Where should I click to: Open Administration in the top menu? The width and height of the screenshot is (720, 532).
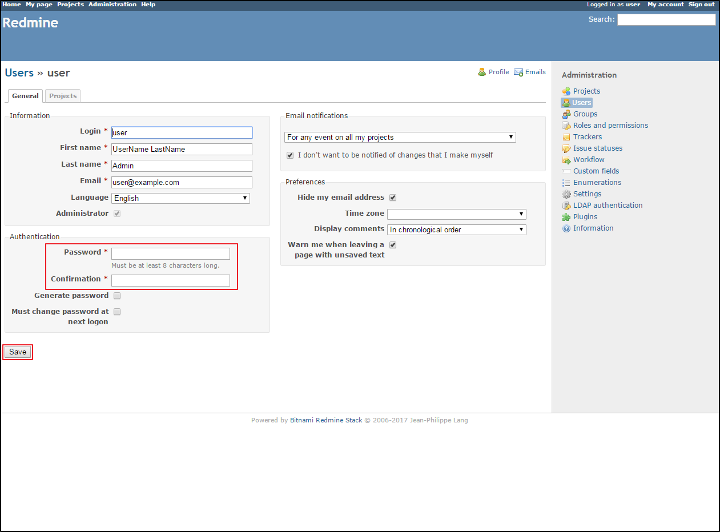(112, 4)
